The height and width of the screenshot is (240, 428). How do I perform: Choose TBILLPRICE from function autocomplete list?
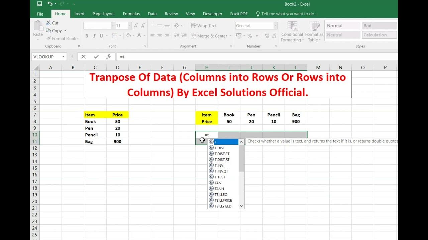coord(223,200)
